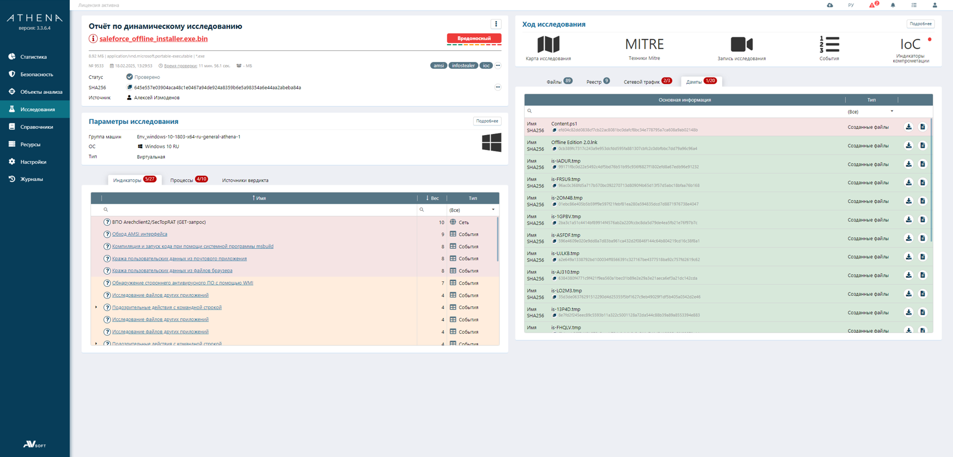Copy the SHA256 hash of the report file

[x=130, y=88]
